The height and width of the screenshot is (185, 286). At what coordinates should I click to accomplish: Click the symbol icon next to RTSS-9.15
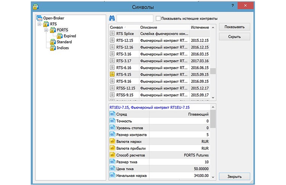pos(112,95)
